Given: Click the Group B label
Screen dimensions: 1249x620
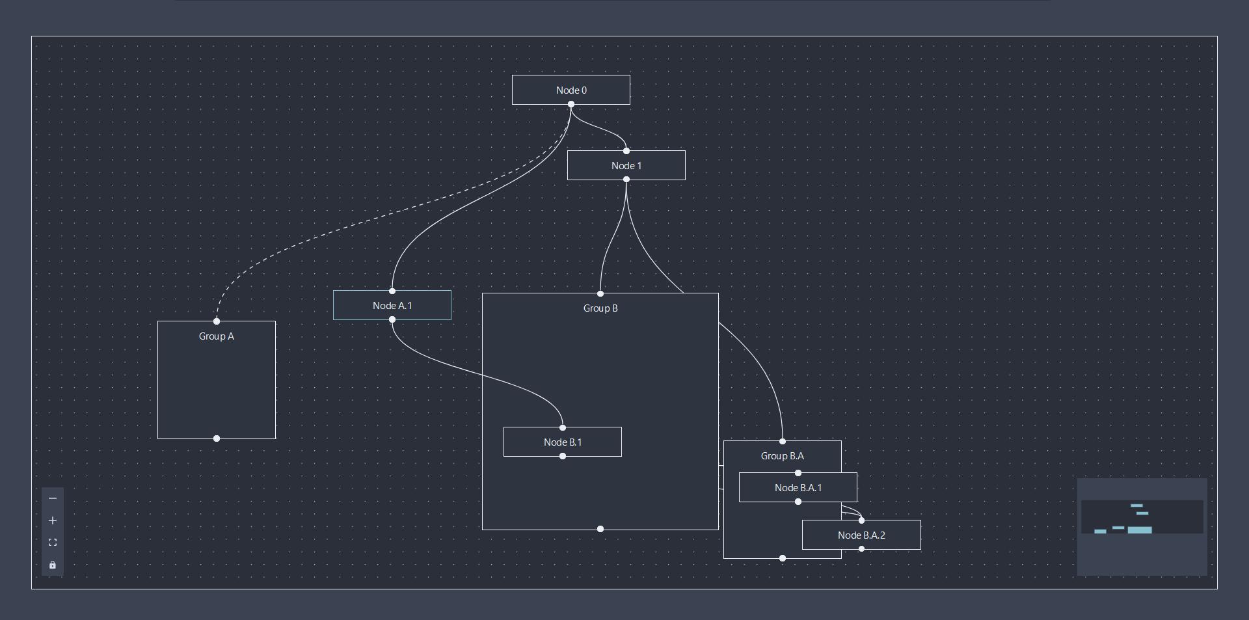Looking at the screenshot, I should click(600, 308).
